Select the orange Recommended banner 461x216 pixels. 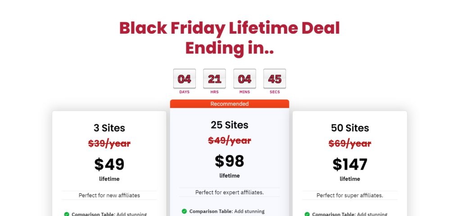pyautogui.click(x=230, y=104)
